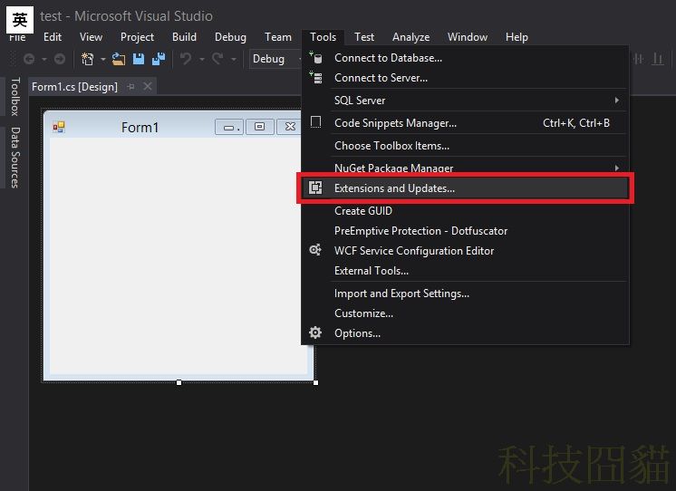Click the input method indicator 英
Viewport: 676px width, 491px height.
coord(19,19)
